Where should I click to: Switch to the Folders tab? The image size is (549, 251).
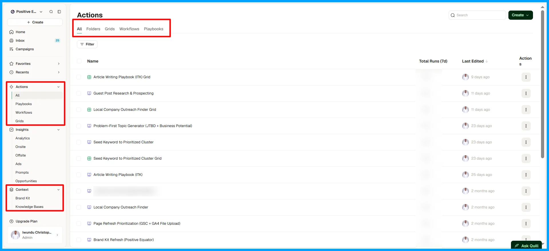[x=93, y=29]
